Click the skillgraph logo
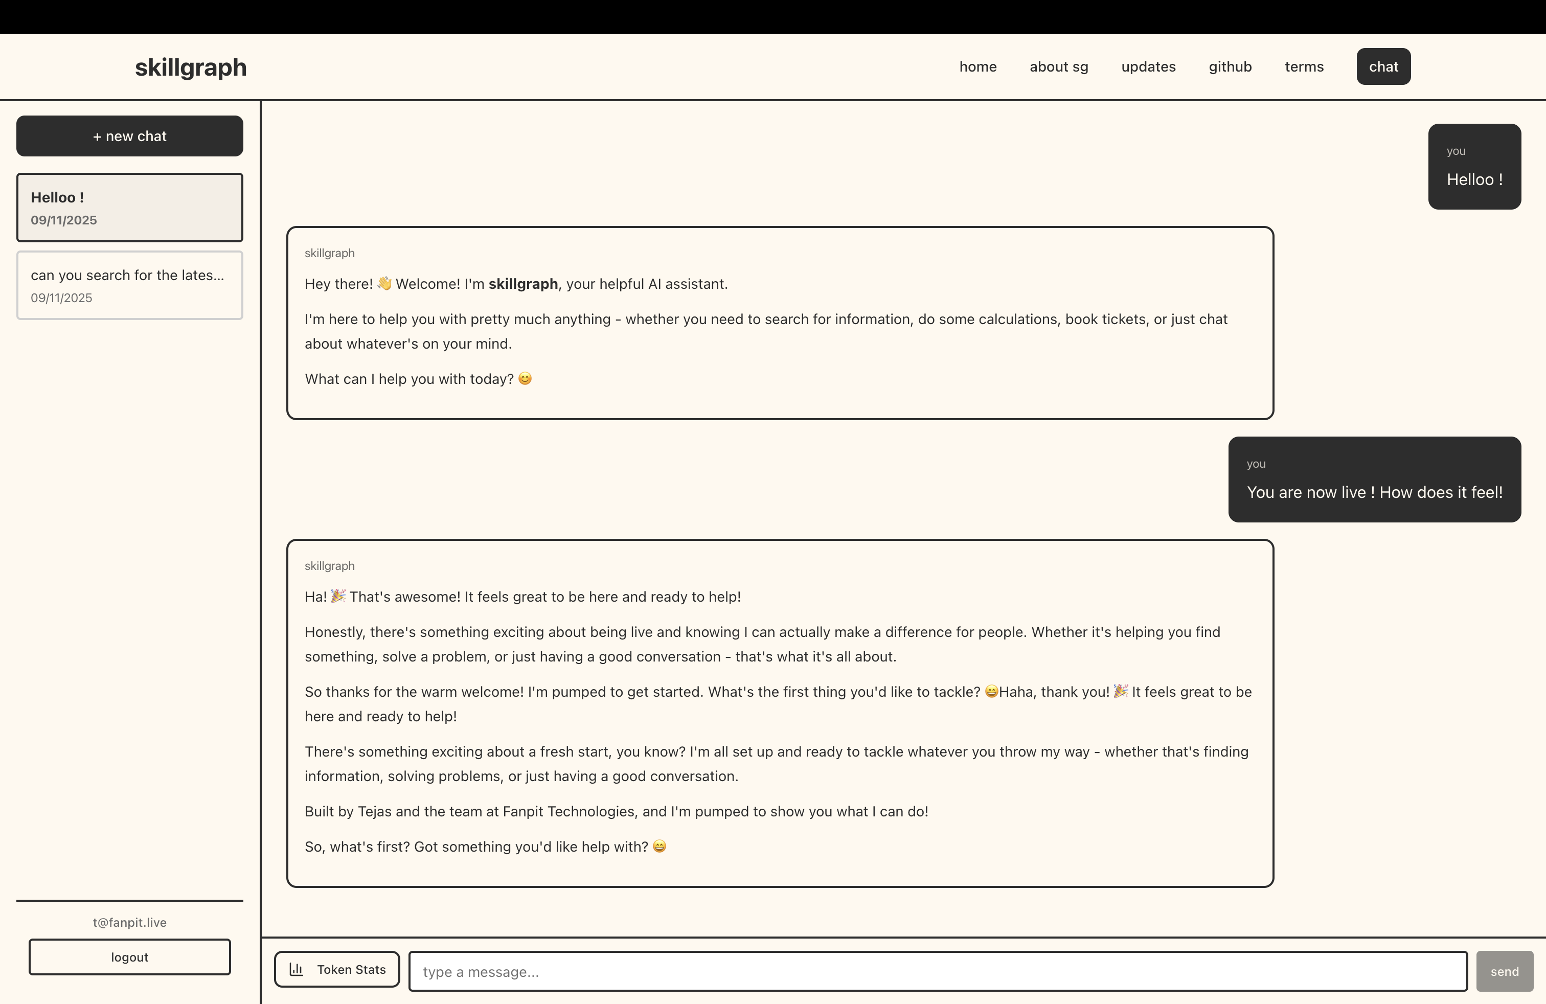 190,66
